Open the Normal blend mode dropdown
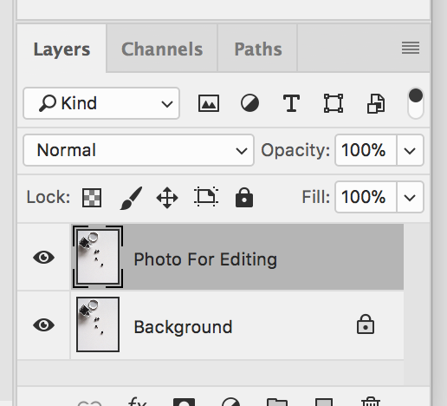This screenshot has width=447, height=406. (139, 150)
